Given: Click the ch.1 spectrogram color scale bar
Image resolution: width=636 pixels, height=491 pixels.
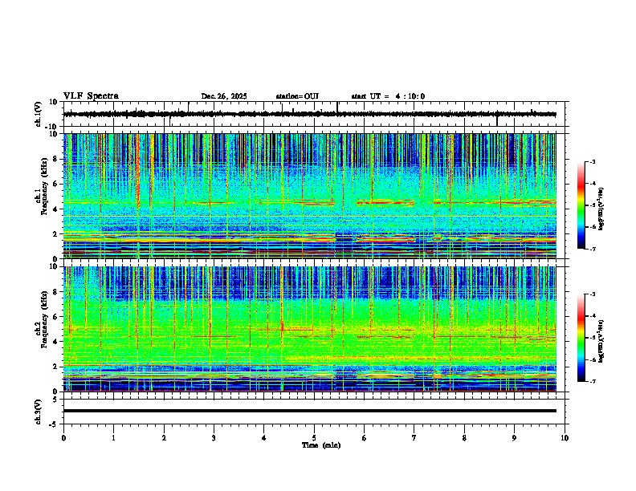Looking at the screenshot, I should pos(581,205).
